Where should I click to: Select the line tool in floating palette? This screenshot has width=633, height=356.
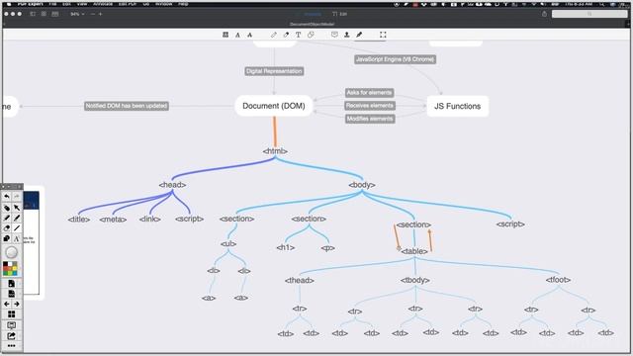17,228
